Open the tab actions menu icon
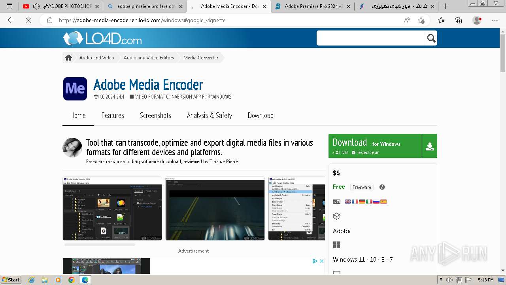 9,6
